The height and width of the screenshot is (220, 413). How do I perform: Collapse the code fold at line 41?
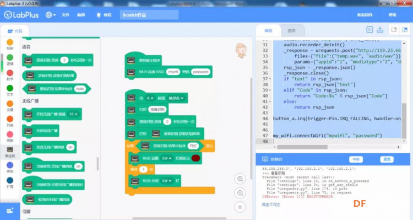pos(270,101)
